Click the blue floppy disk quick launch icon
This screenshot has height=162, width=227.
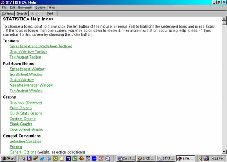click(x=29, y=158)
